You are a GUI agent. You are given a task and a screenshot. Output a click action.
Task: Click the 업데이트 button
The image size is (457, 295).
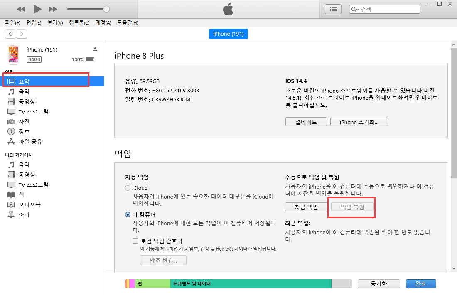tap(306, 122)
